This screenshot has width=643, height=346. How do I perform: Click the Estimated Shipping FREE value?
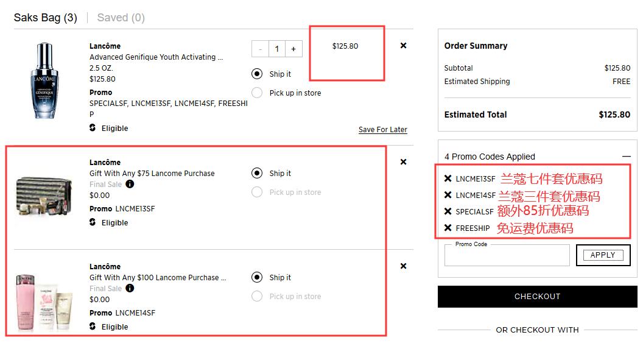click(x=621, y=81)
